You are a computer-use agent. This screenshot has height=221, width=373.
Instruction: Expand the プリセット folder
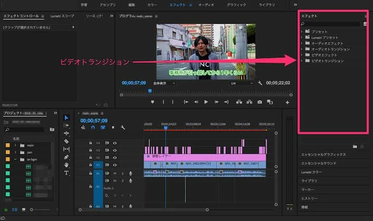tap(301, 32)
